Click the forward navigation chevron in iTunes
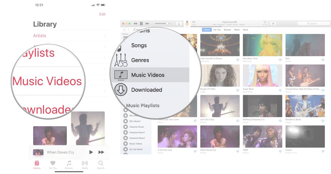The width and height of the screenshot is (331, 174). click(128, 29)
